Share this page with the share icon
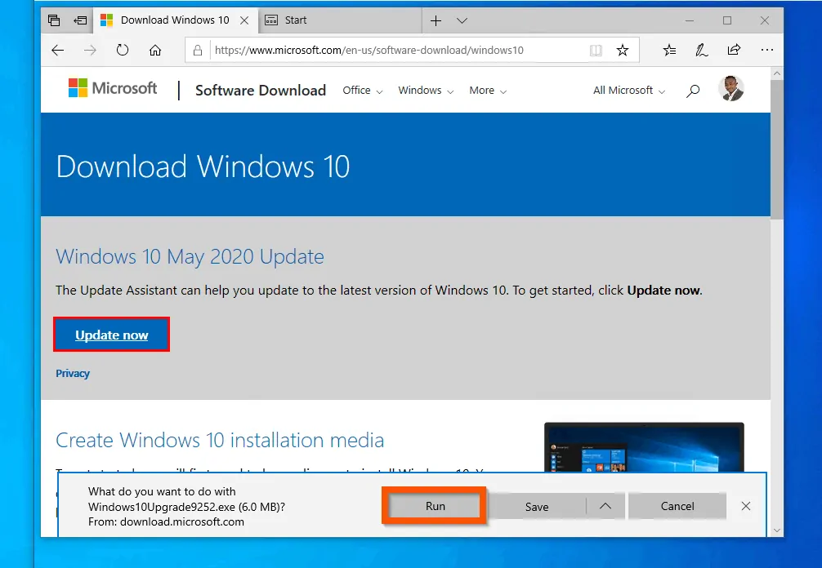The height and width of the screenshot is (568, 822). (x=734, y=50)
